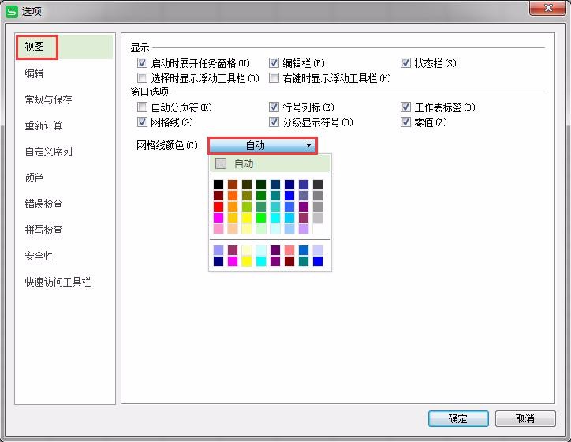
Task: Dismiss the dialog with 取消
Action: [525, 418]
